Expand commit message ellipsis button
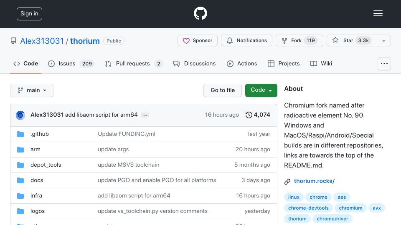The image size is (401, 225). coord(145,115)
